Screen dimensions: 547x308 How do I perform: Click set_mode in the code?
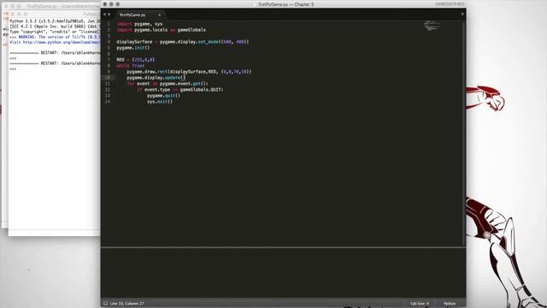[x=209, y=42]
